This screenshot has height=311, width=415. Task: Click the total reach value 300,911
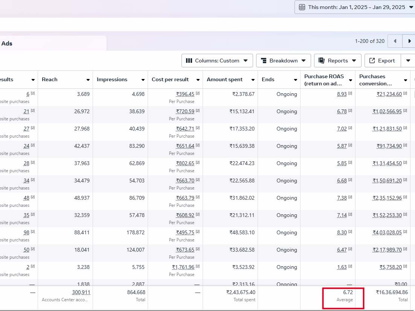tap(81, 292)
